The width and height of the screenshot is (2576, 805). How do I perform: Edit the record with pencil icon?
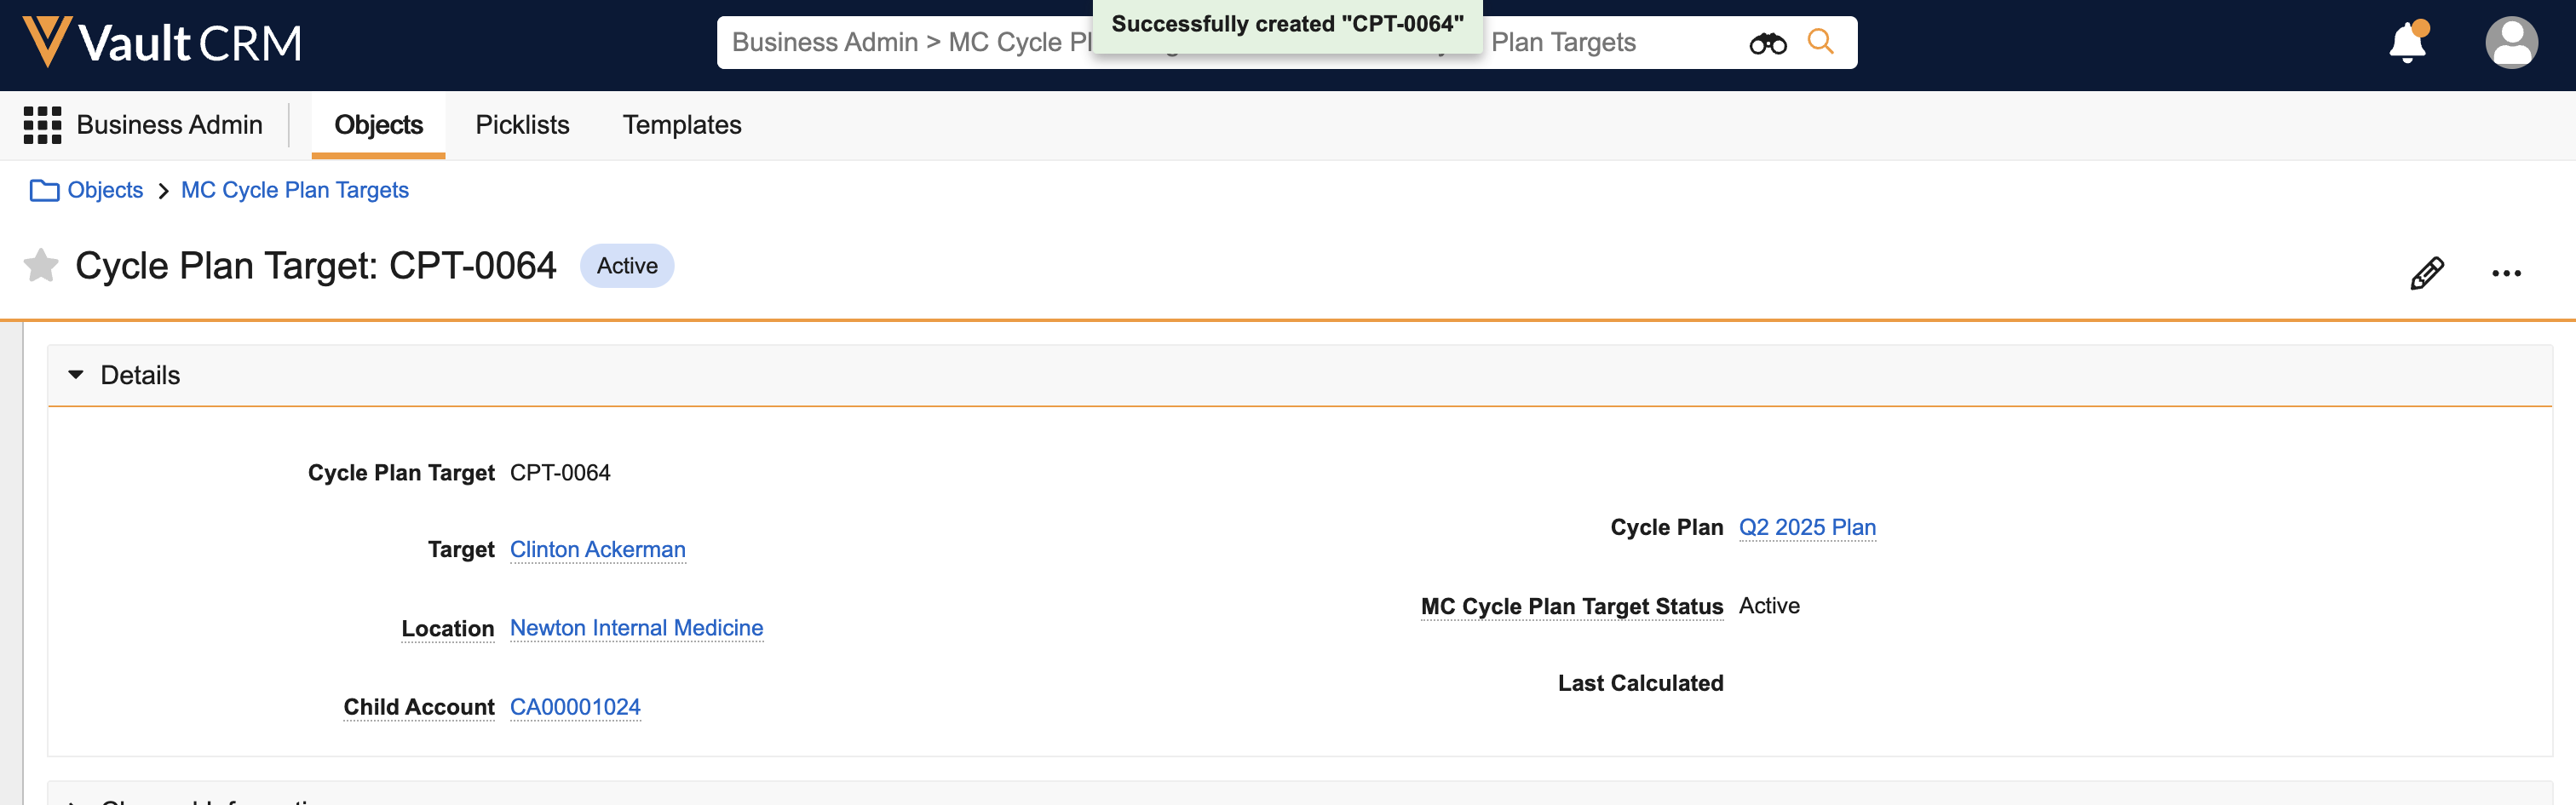pyautogui.click(x=2426, y=273)
